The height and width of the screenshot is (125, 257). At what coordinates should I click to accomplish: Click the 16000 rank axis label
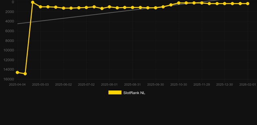point(9,79)
